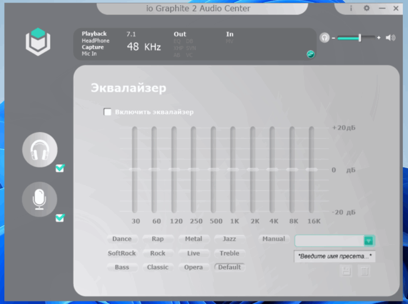Click the preset name input field
This screenshot has height=304, width=408.
335,256
